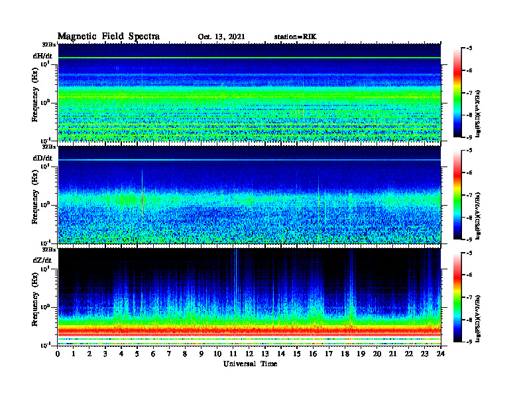Click hour 21 on the Universal Time axis
Screen dimensions: 525x406
(392, 354)
